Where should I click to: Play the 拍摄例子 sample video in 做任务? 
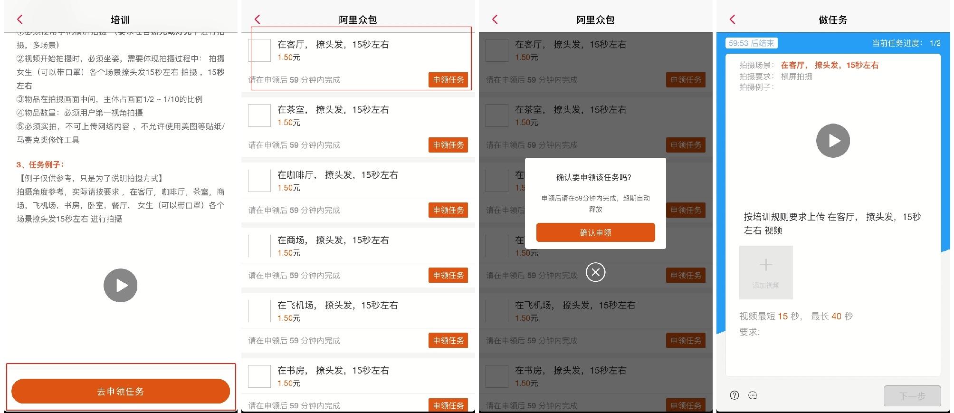click(833, 141)
